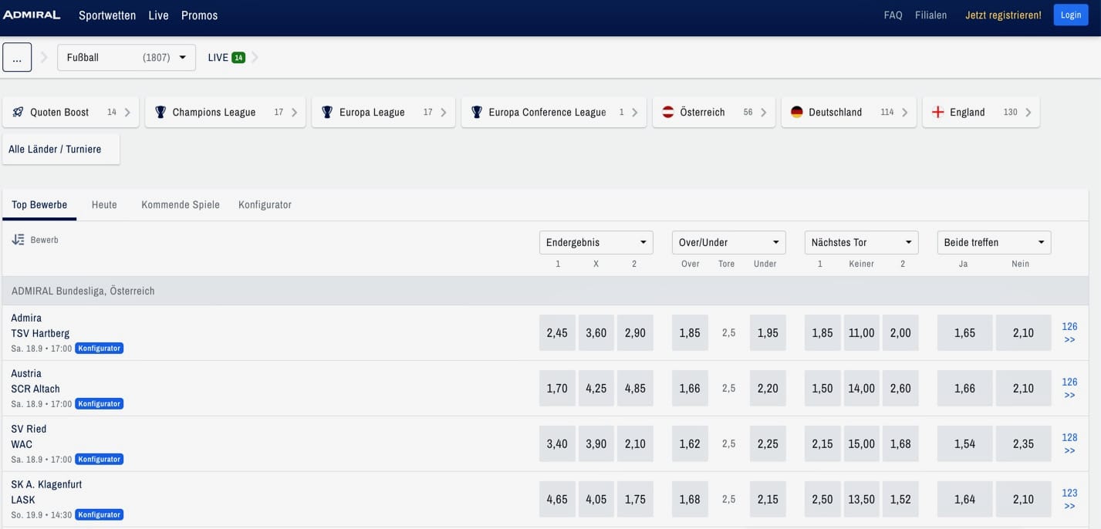Screen dimensions: 1101x529
Task: Select Over odds 1,62 in SV Ried match
Action: [x=690, y=443]
